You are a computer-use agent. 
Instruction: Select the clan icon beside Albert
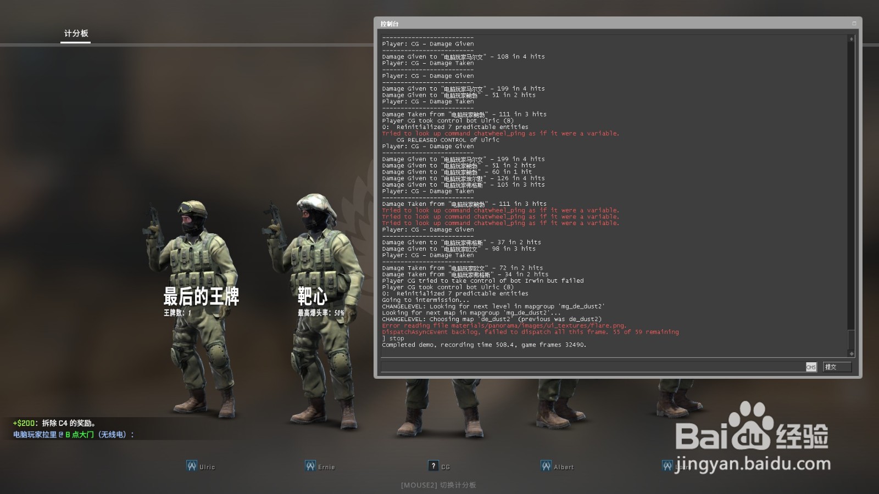(x=546, y=465)
